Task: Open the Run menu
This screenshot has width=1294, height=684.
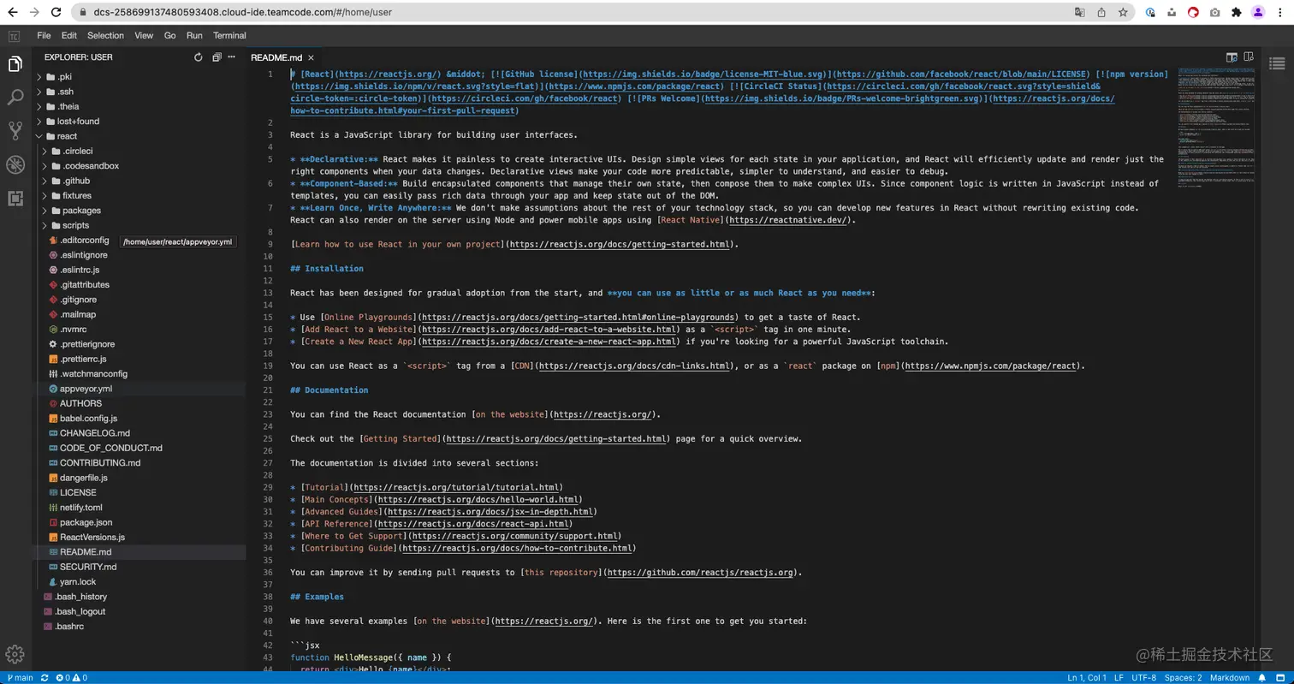Action: [194, 36]
